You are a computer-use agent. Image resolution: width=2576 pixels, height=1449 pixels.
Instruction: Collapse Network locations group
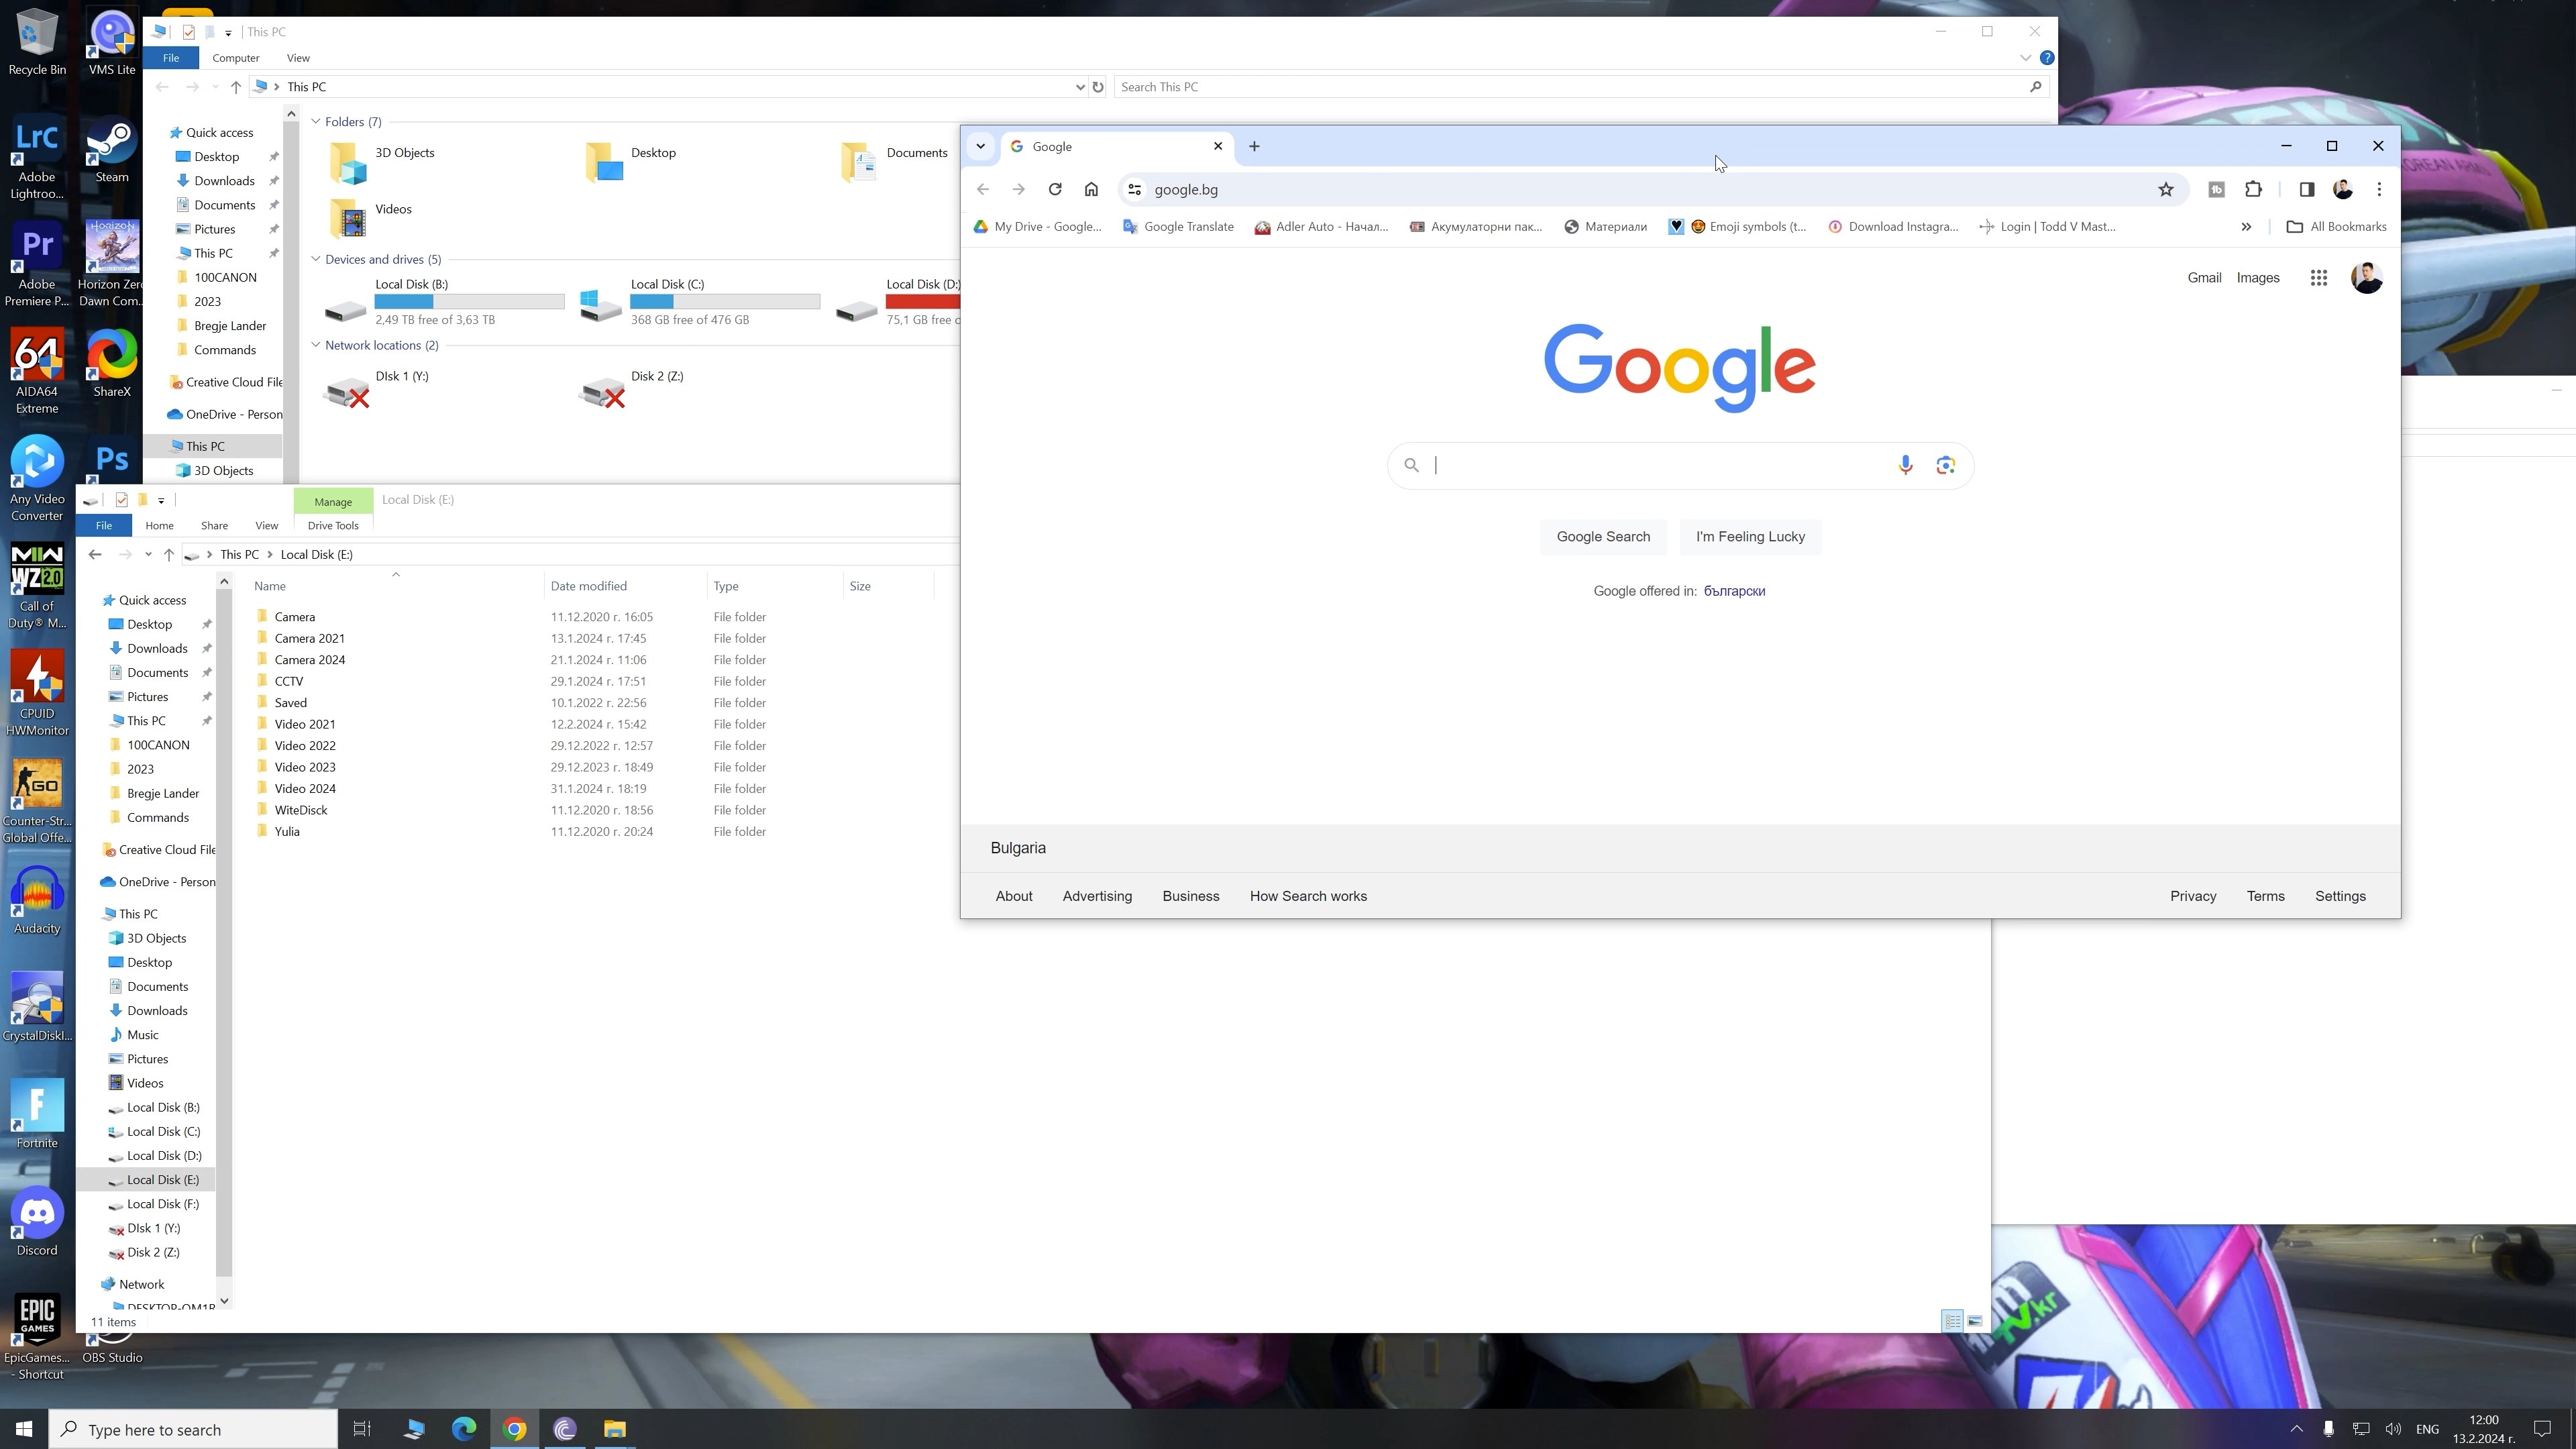[316, 345]
